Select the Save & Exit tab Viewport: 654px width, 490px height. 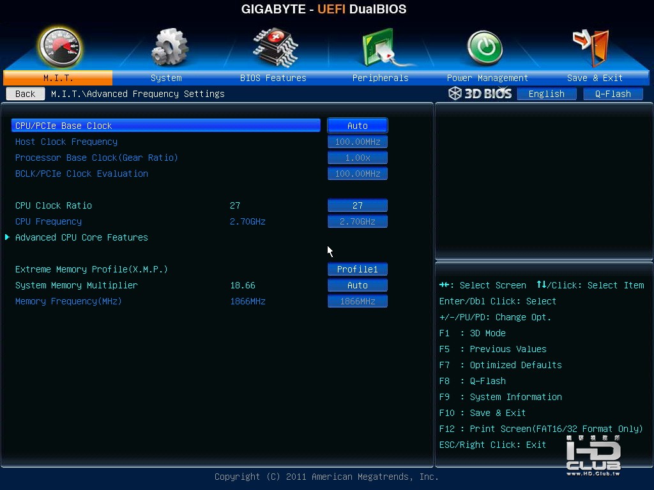point(595,78)
